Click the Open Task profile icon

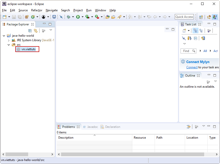click(43, 17)
